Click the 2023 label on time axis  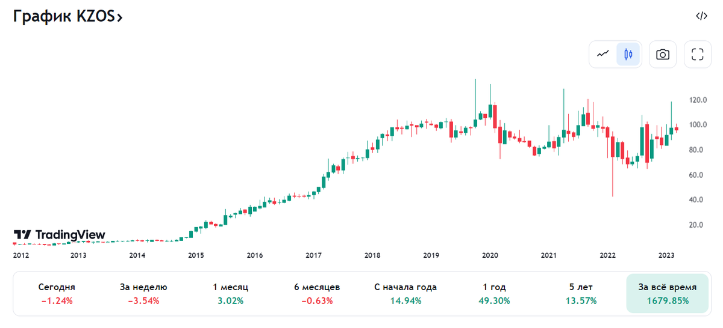[x=666, y=255]
